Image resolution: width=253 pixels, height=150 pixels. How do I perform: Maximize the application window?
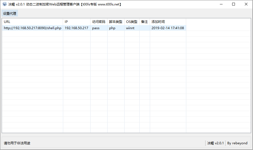[x=234, y=4]
